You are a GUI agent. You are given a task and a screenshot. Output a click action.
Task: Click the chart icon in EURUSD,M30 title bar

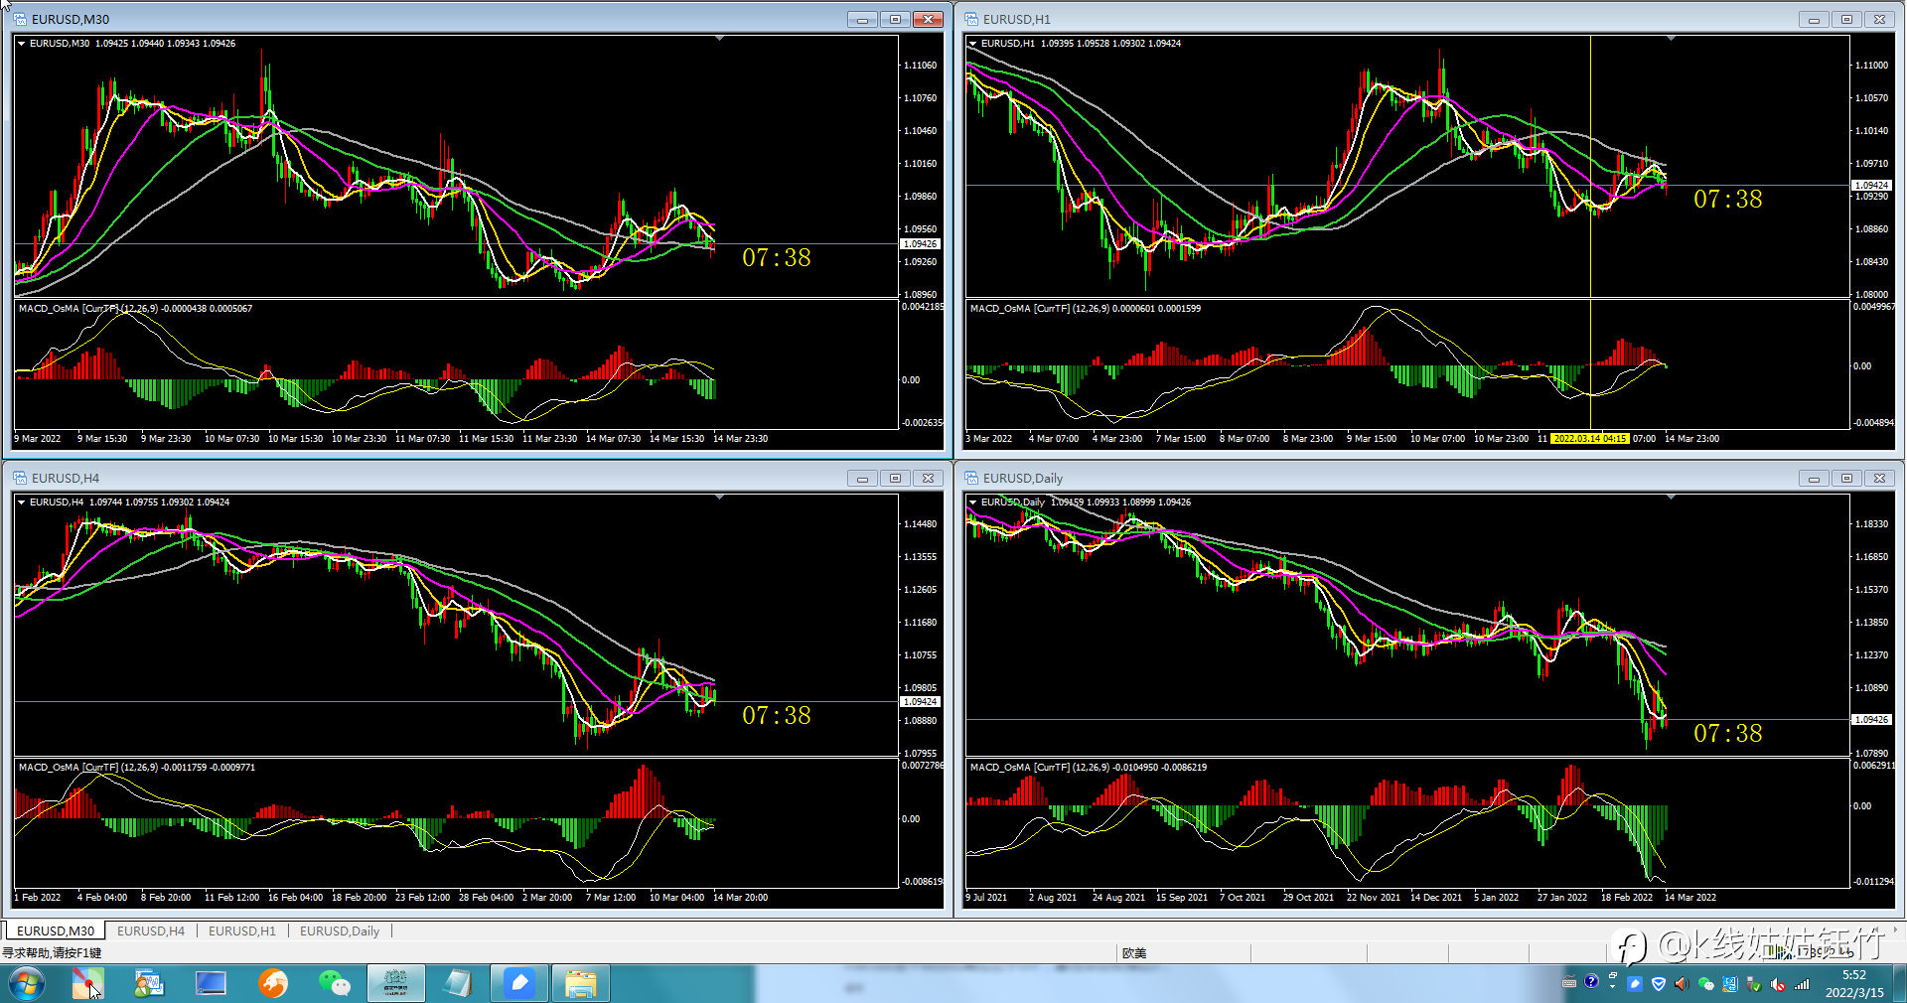(x=20, y=19)
